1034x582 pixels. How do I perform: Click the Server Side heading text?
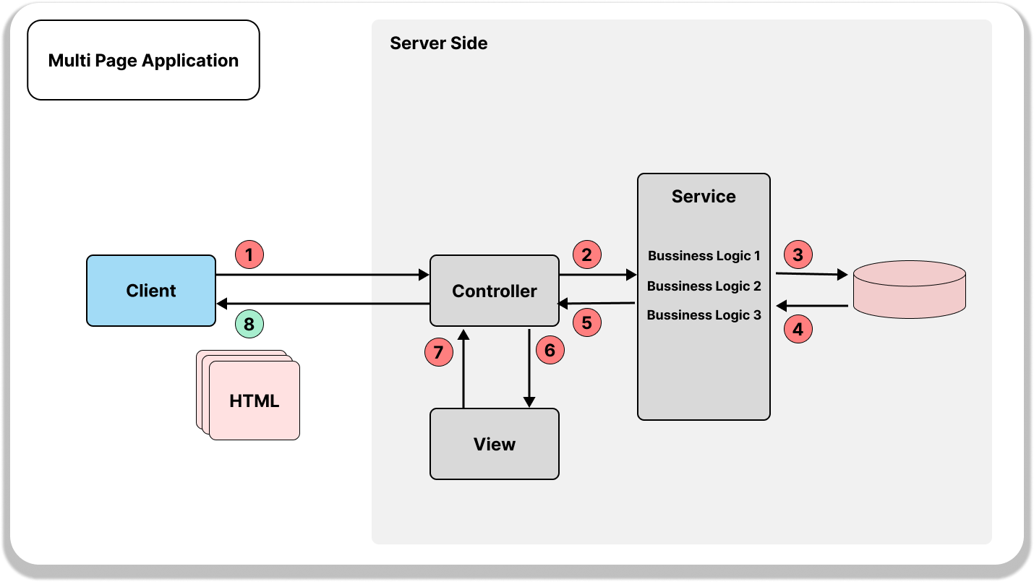[x=439, y=43]
